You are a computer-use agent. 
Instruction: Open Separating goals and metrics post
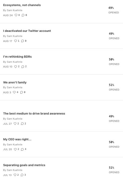(24, 165)
